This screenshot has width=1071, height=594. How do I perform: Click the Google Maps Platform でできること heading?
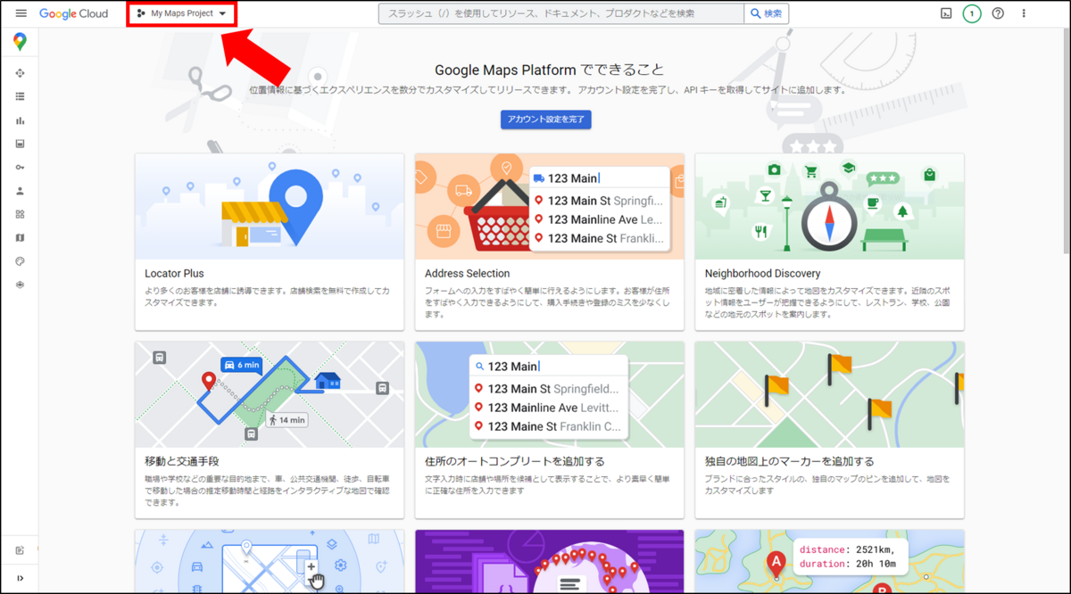549,70
